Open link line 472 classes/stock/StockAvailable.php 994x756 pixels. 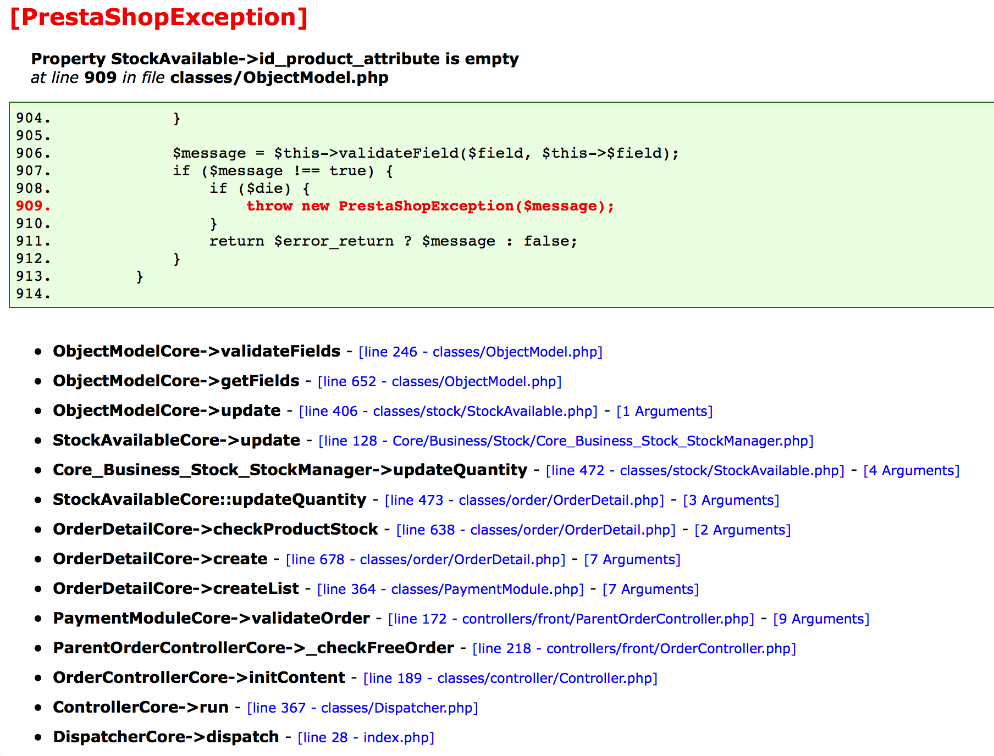695,471
